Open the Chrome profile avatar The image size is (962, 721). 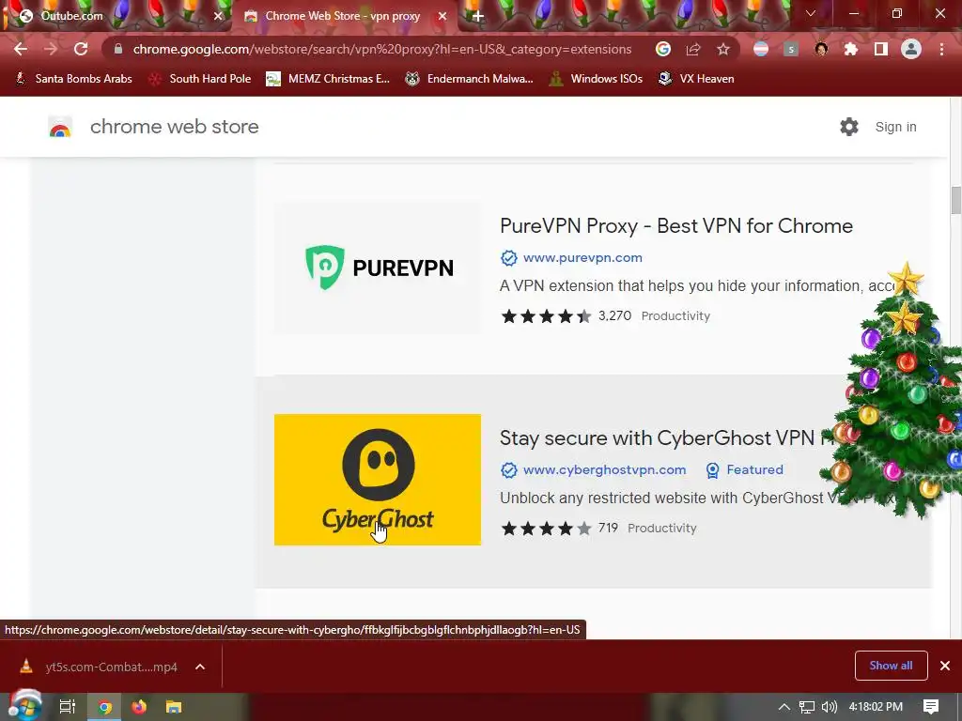[x=911, y=49]
